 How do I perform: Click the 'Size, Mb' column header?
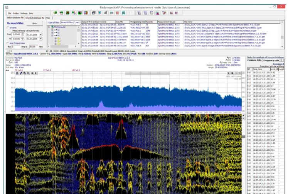coord(123,22)
